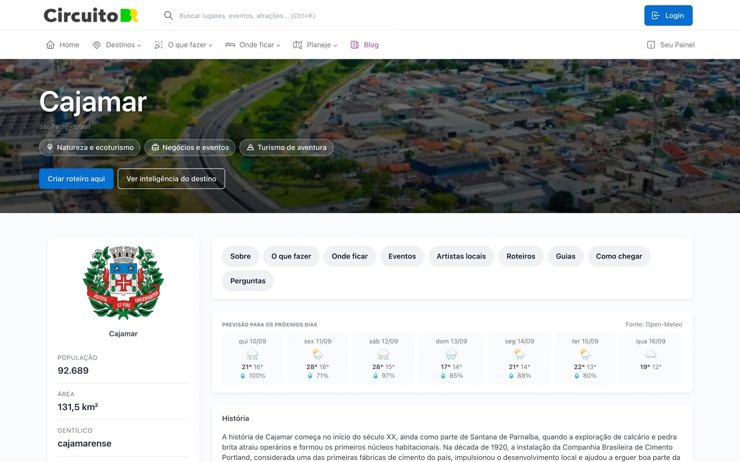Click the Fonte: Open-Meteo text
The image size is (740, 462).
(x=654, y=324)
